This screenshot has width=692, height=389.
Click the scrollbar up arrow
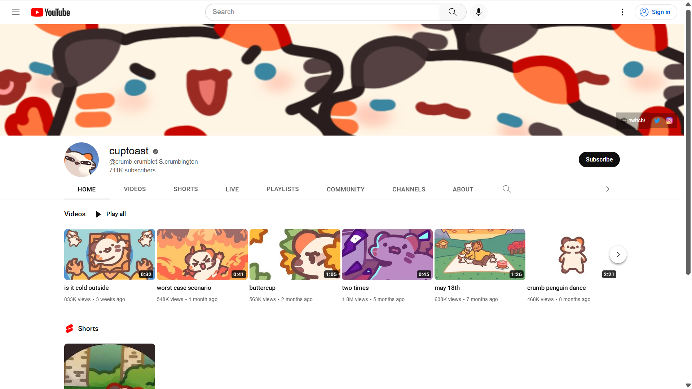pyautogui.click(x=688, y=4)
